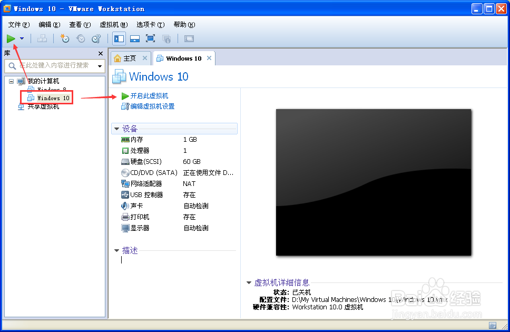Viewport: 510px width, 332px height.
Task: Open the 选项卡 menu
Action: point(151,25)
